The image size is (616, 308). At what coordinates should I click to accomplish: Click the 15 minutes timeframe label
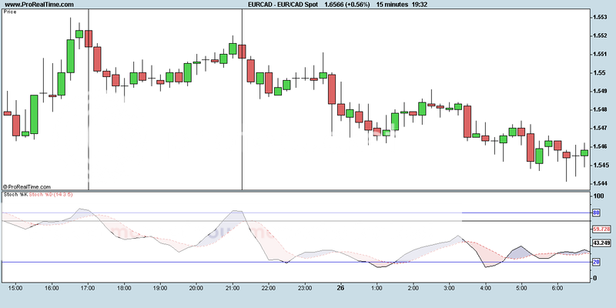[392, 5]
